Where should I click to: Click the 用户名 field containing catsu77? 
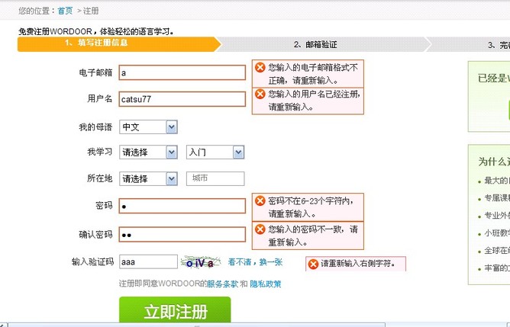(x=182, y=99)
